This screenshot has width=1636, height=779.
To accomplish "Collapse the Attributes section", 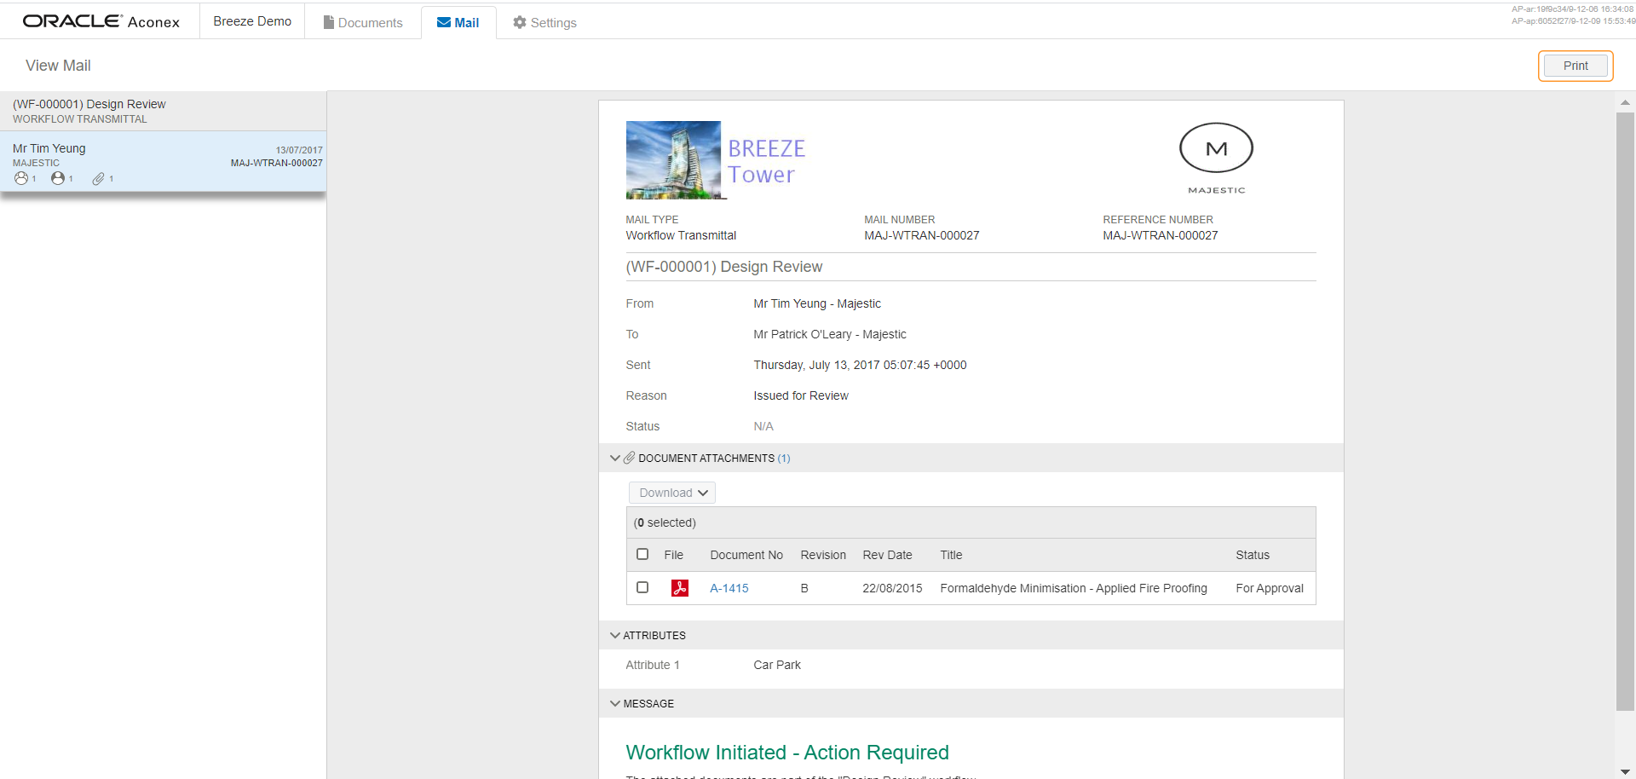I will click(x=614, y=635).
